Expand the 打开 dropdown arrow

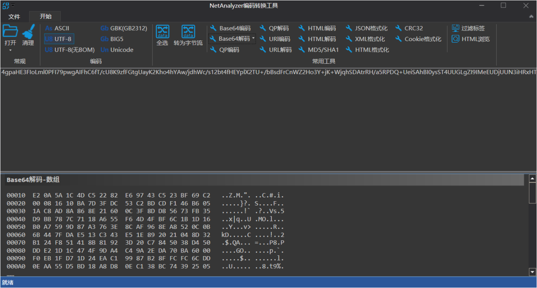10,50
